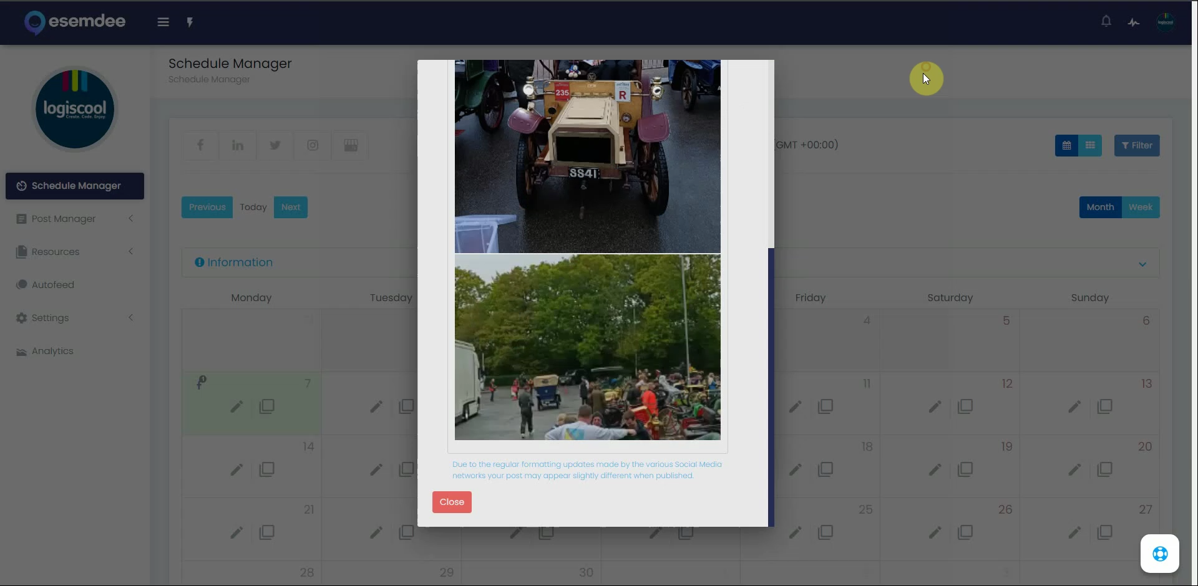Viewport: 1198px width, 586px height.
Task: Click the preview dialog scrollbar thumb
Action: click(771, 387)
